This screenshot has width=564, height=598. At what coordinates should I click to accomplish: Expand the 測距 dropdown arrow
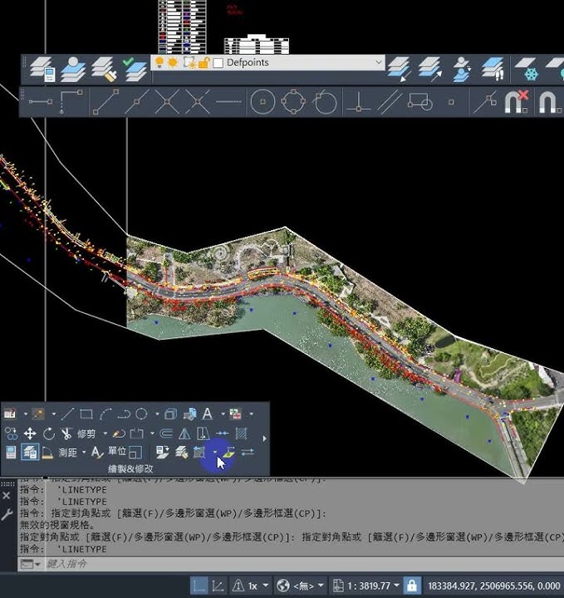click(84, 453)
